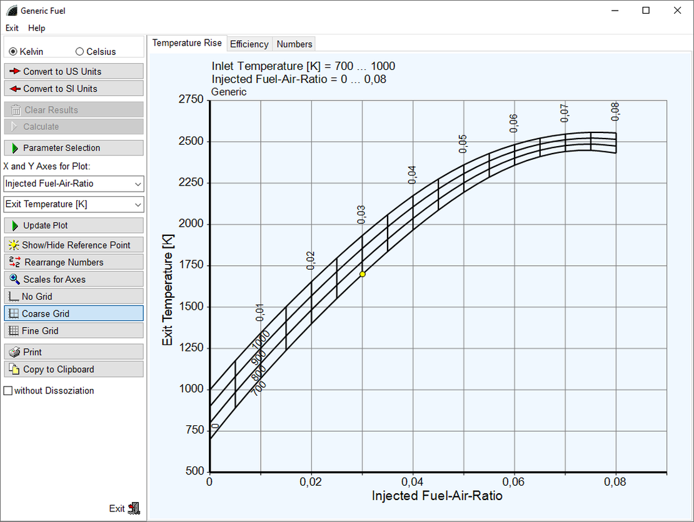Select the Celsius radio button
Viewport: 694px width, 522px height.
[79, 52]
